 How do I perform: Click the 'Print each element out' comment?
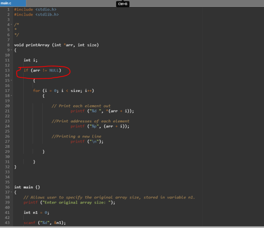[81, 106]
